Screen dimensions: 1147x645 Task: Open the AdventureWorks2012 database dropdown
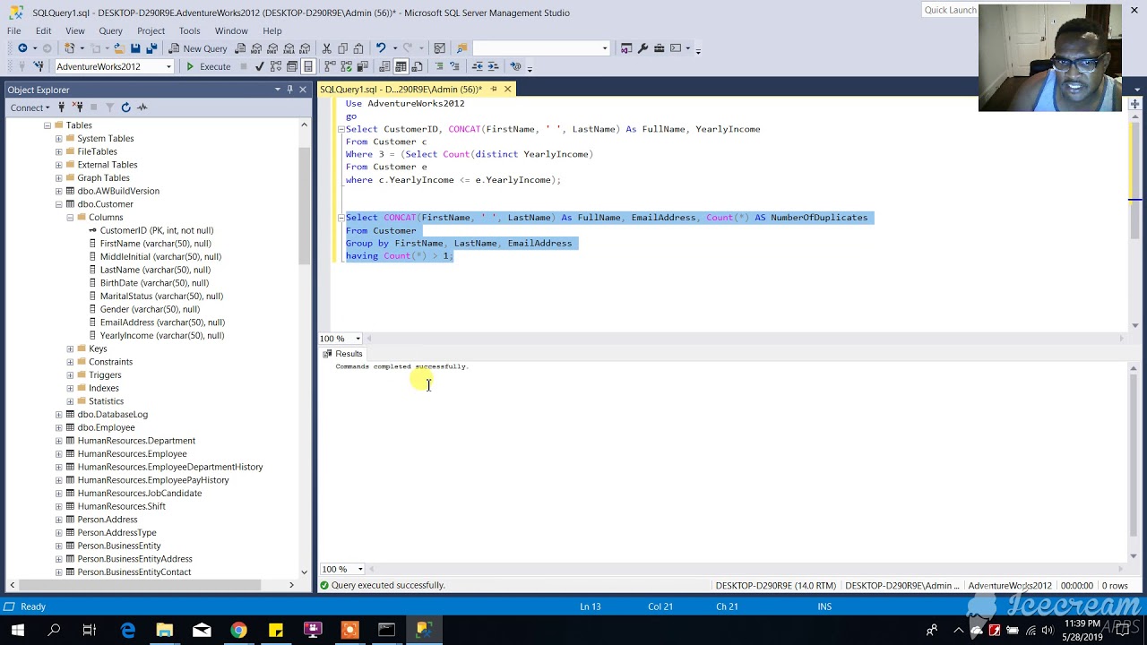click(x=168, y=66)
